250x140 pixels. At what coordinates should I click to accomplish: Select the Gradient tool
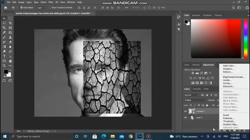tap(4, 47)
